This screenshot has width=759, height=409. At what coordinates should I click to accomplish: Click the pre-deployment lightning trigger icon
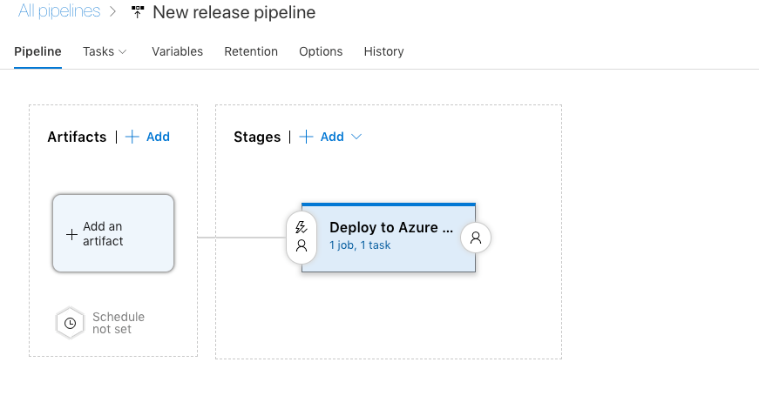[302, 227]
